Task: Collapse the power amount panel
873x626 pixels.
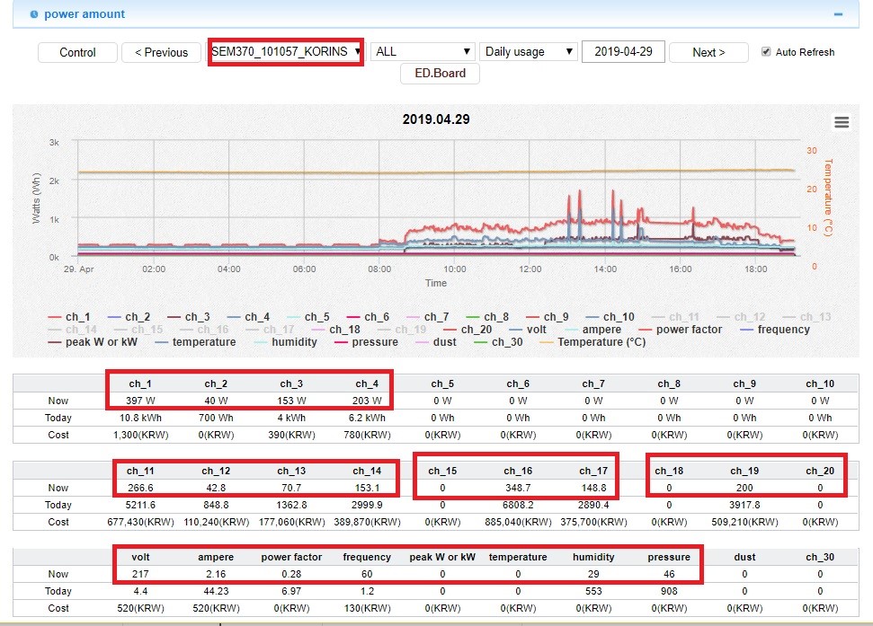Action: (x=838, y=14)
